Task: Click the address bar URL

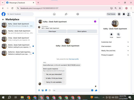Action: coord(39,8)
